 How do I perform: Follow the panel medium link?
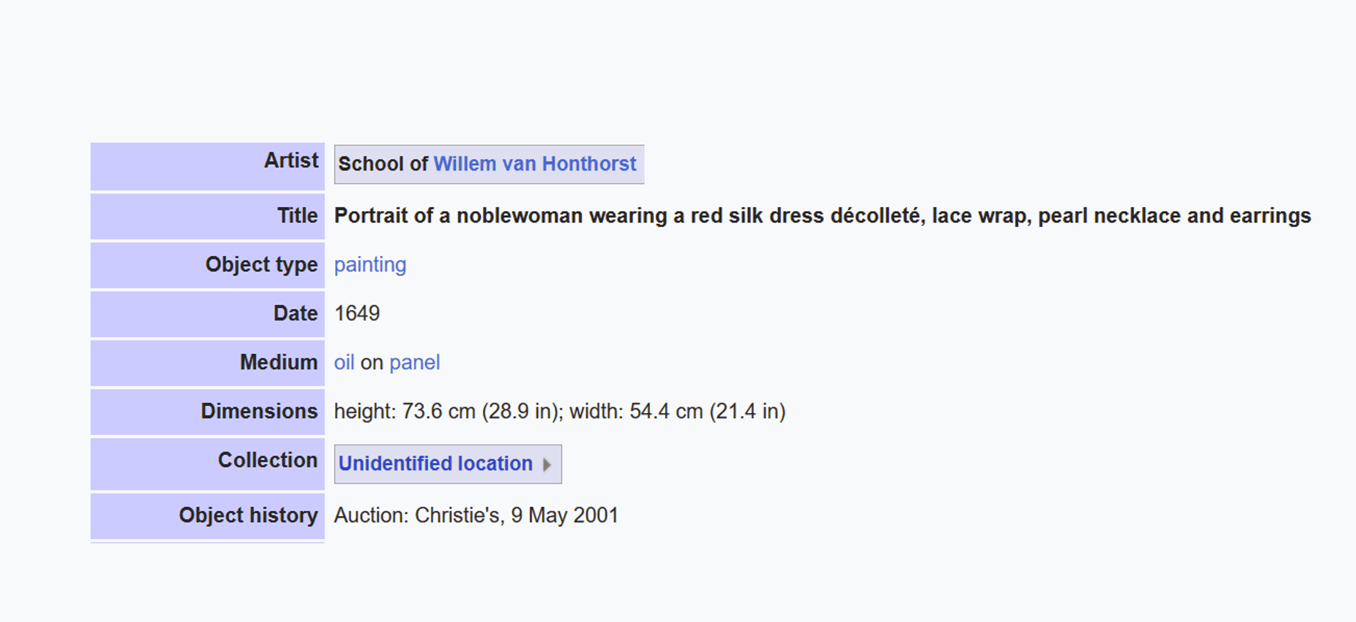[x=415, y=363]
